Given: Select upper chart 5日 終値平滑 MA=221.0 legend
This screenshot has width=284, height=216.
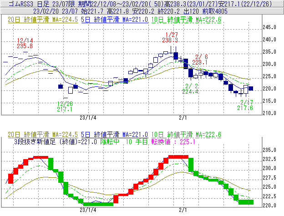Looking at the screenshot, I should click(115, 20).
